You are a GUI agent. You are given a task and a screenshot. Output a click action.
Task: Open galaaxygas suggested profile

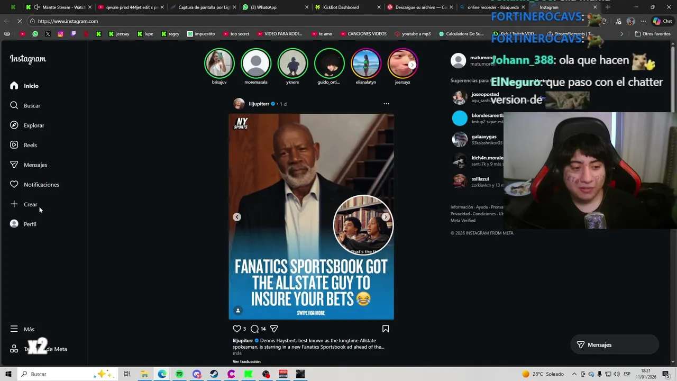484,137
